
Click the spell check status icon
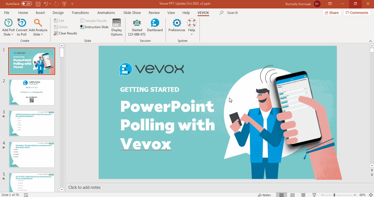click(x=26, y=195)
